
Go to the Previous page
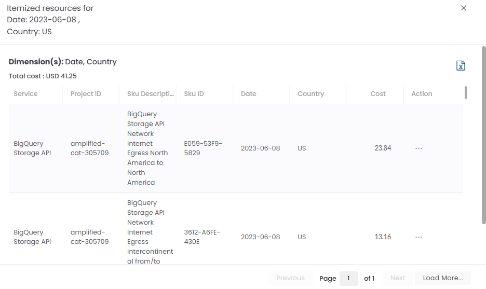pyautogui.click(x=290, y=278)
